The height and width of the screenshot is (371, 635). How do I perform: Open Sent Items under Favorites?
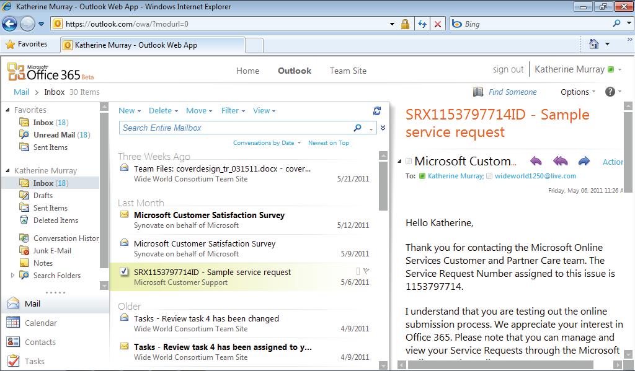[50, 147]
